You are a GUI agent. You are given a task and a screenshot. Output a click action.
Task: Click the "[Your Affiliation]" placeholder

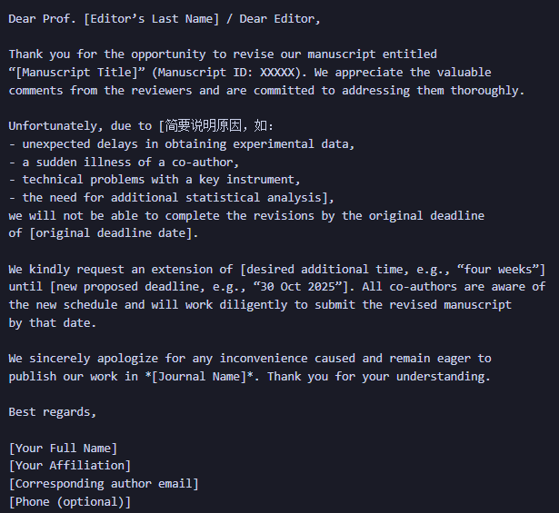pyautogui.click(x=70, y=466)
